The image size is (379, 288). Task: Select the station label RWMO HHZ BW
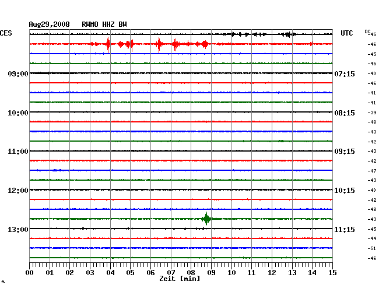(104, 24)
